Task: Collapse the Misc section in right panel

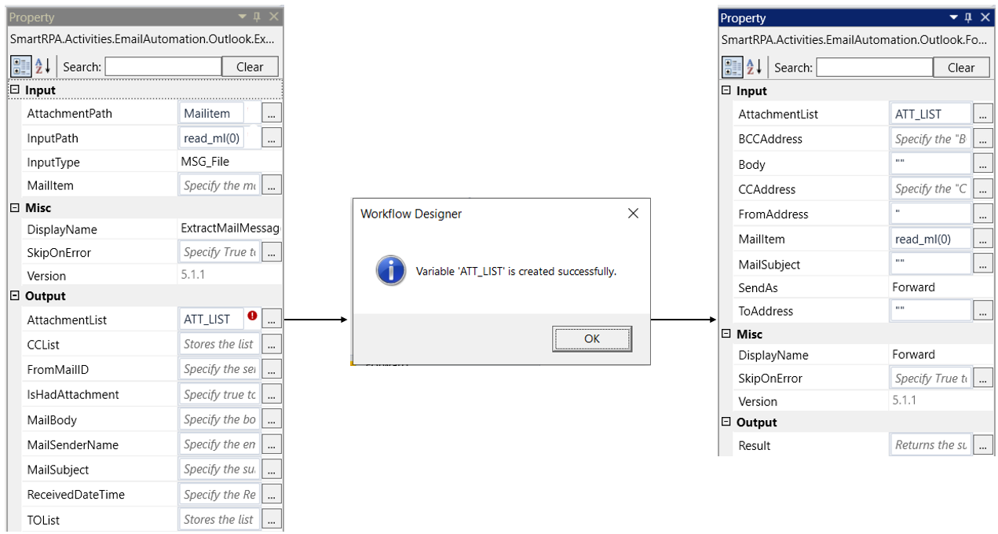Action: (726, 335)
